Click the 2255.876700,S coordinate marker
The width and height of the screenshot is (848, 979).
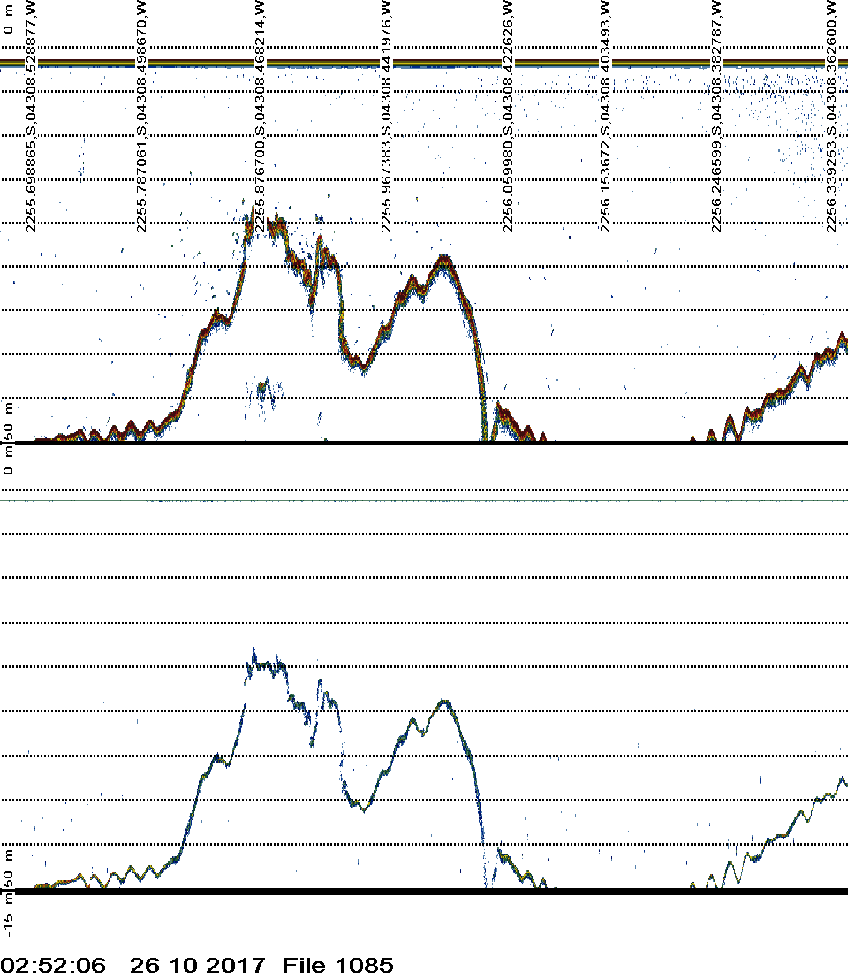[x=261, y=117]
